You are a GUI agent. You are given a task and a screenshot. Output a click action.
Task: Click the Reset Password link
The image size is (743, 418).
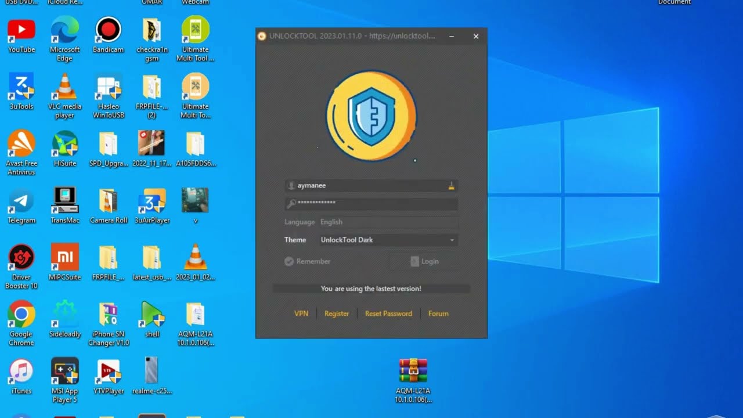point(388,313)
